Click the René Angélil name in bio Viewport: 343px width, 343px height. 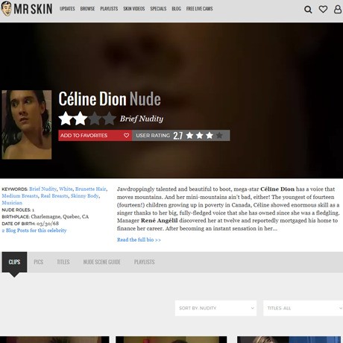point(160,221)
